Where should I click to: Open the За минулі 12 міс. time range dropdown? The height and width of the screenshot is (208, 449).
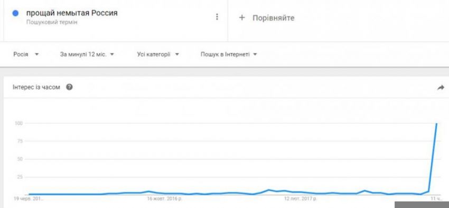click(x=87, y=54)
